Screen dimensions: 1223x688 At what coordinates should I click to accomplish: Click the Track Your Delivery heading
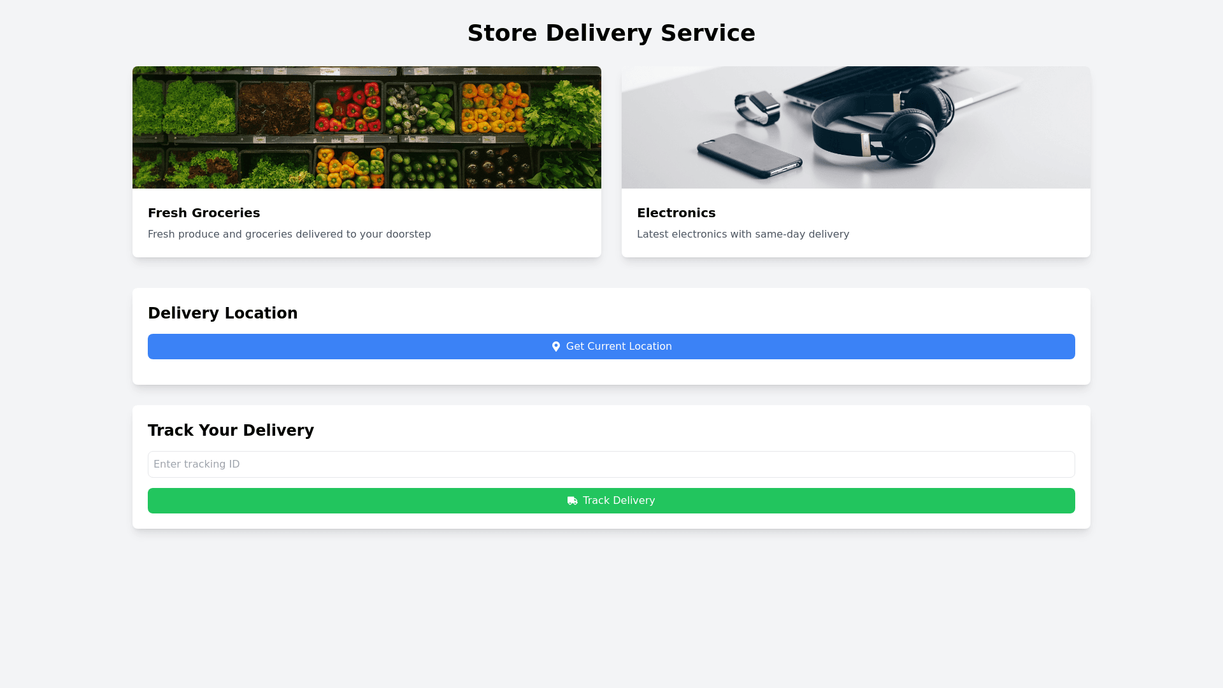pyautogui.click(x=231, y=431)
